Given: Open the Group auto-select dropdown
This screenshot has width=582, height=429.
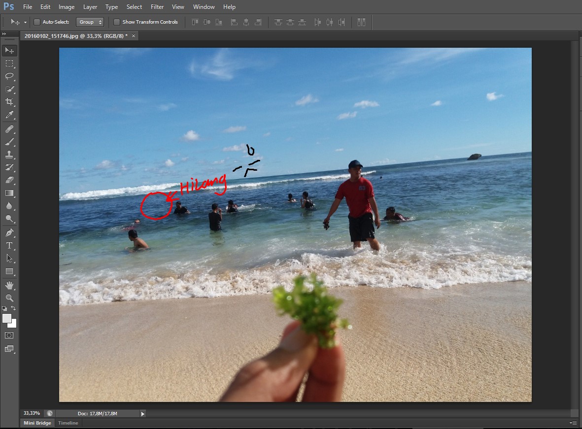Looking at the screenshot, I should pyautogui.click(x=90, y=22).
